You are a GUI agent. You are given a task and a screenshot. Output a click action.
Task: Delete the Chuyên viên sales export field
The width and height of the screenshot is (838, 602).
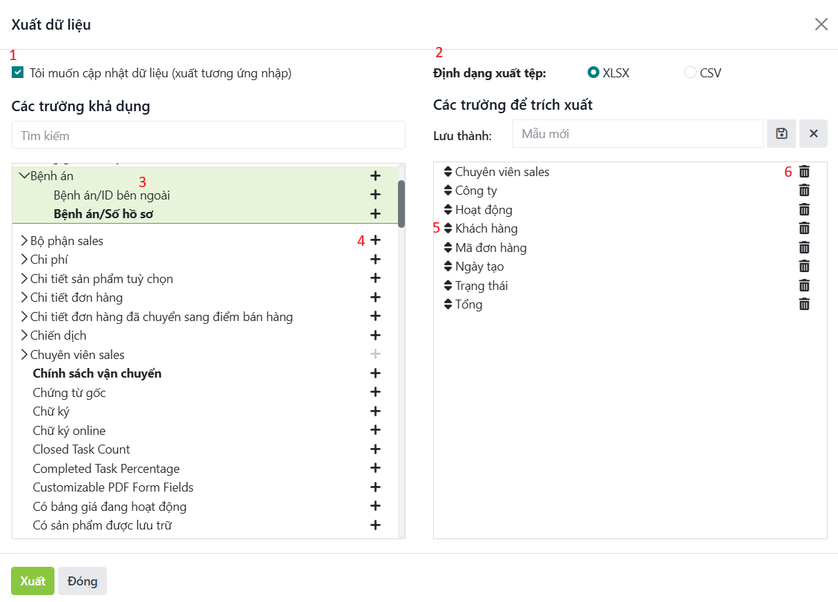pos(804,172)
